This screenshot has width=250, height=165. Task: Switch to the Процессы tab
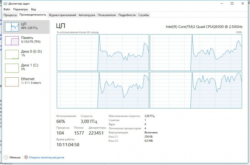click(x=10, y=15)
